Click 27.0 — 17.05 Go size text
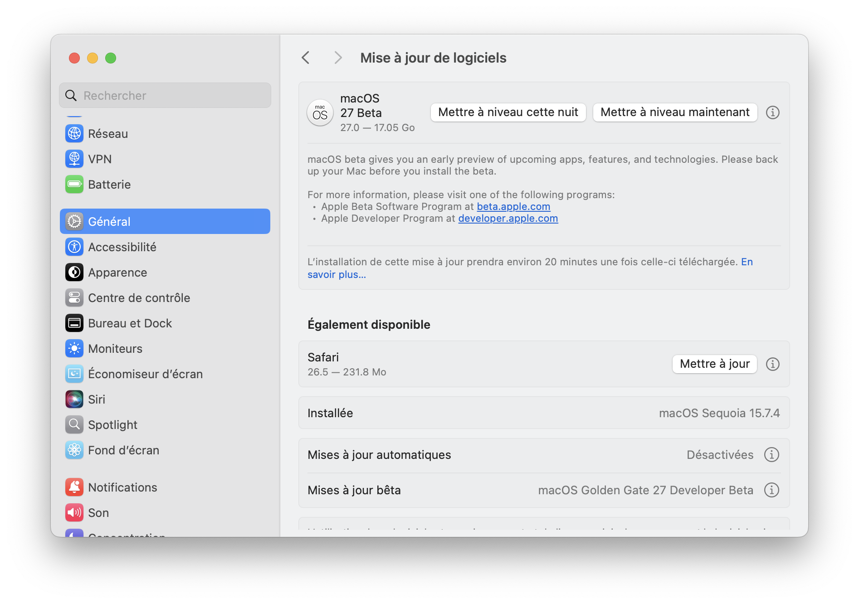This screenshot has height=604, width=859. [378, 128]
